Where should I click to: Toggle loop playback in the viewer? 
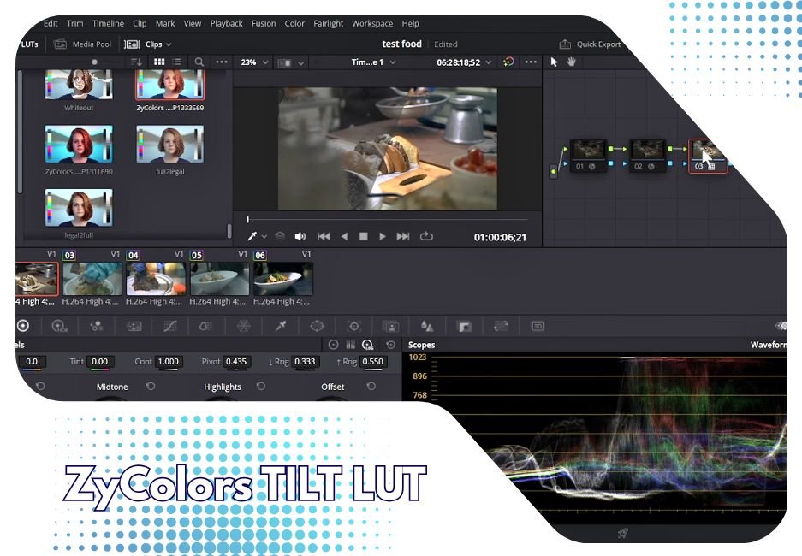[x=426, y=237]
